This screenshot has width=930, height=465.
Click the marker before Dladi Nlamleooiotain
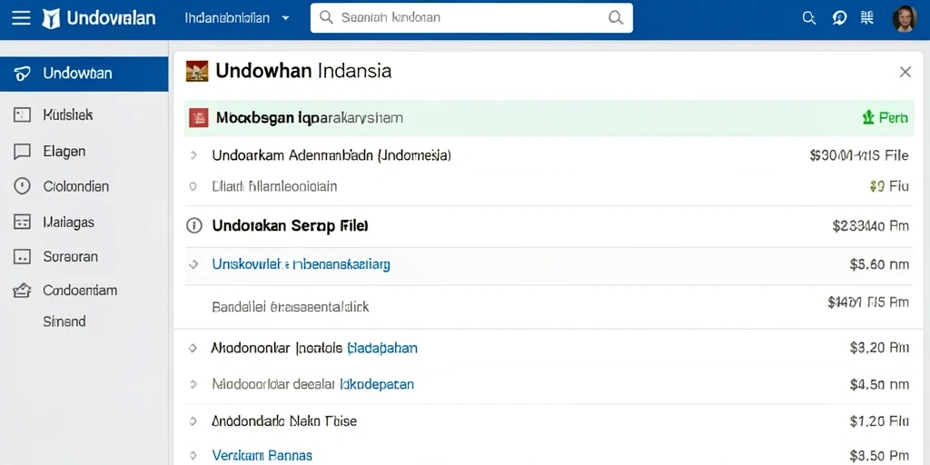tap(193, 187)
